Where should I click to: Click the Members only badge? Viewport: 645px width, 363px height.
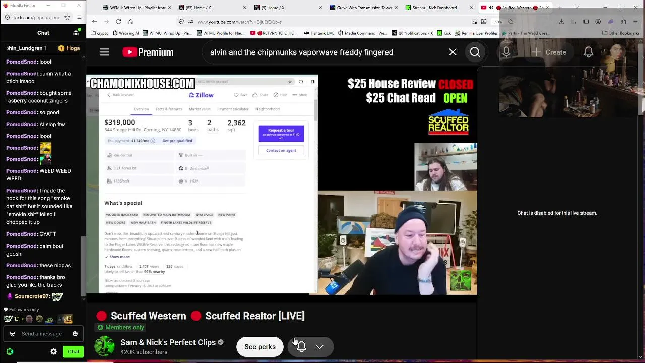[x=120, y=327]
